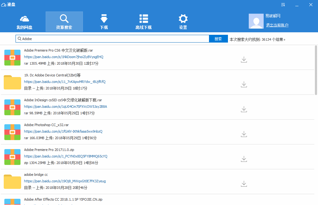Select title Adobe Premiere Pro 201711.0.zip

[49, 150]
